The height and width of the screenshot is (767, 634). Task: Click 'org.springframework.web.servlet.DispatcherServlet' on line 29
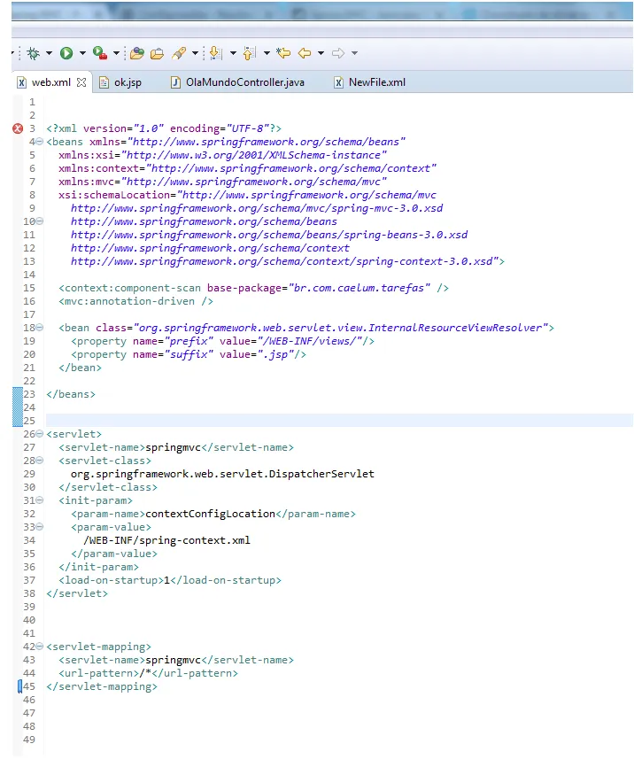(x=222, y=474)
